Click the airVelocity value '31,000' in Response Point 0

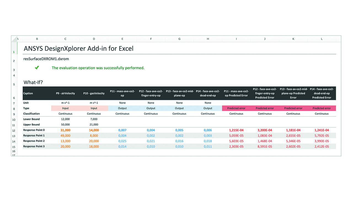coord(65,130)
